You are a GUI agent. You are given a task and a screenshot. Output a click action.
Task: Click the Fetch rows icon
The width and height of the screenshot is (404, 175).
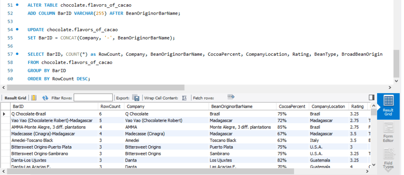pyautogui.click(x=231, y=97)
